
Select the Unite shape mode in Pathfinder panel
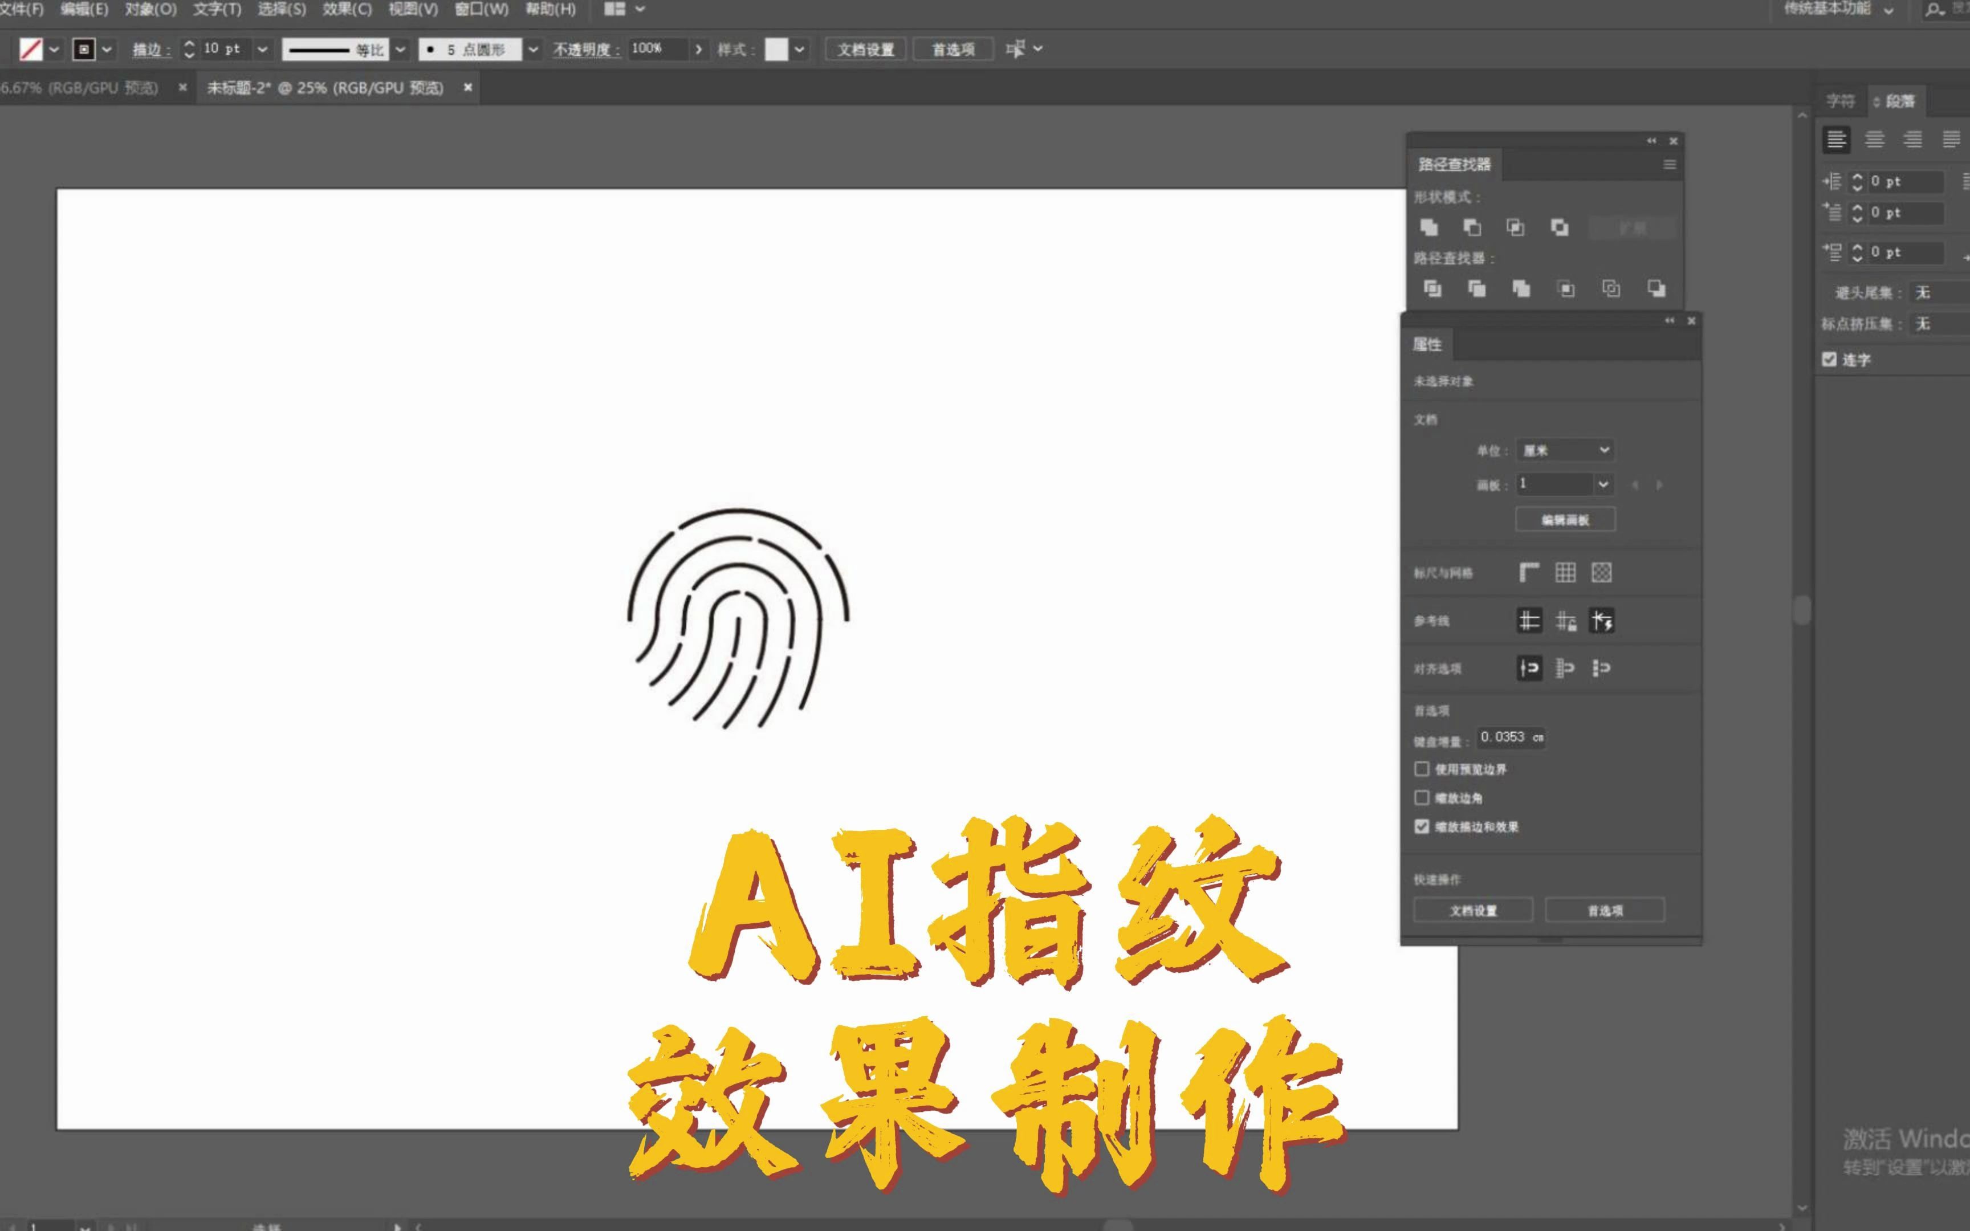point(1430,228)
